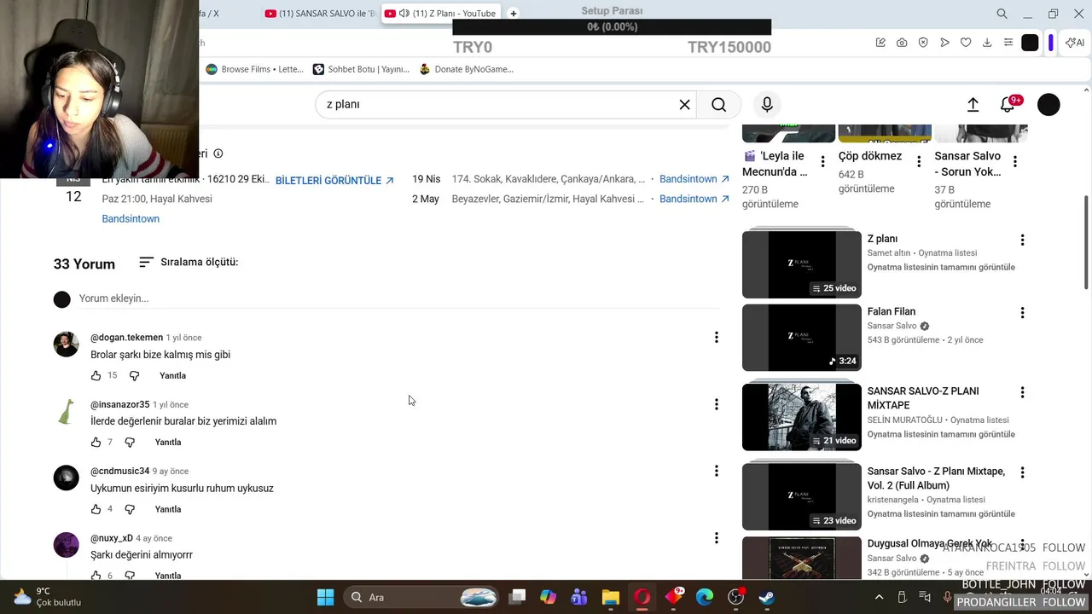This screenshot has height=614, width=1092.
Task: Open the Browse Films Letterboxd bookmark
Action: [x=254, y=69]
